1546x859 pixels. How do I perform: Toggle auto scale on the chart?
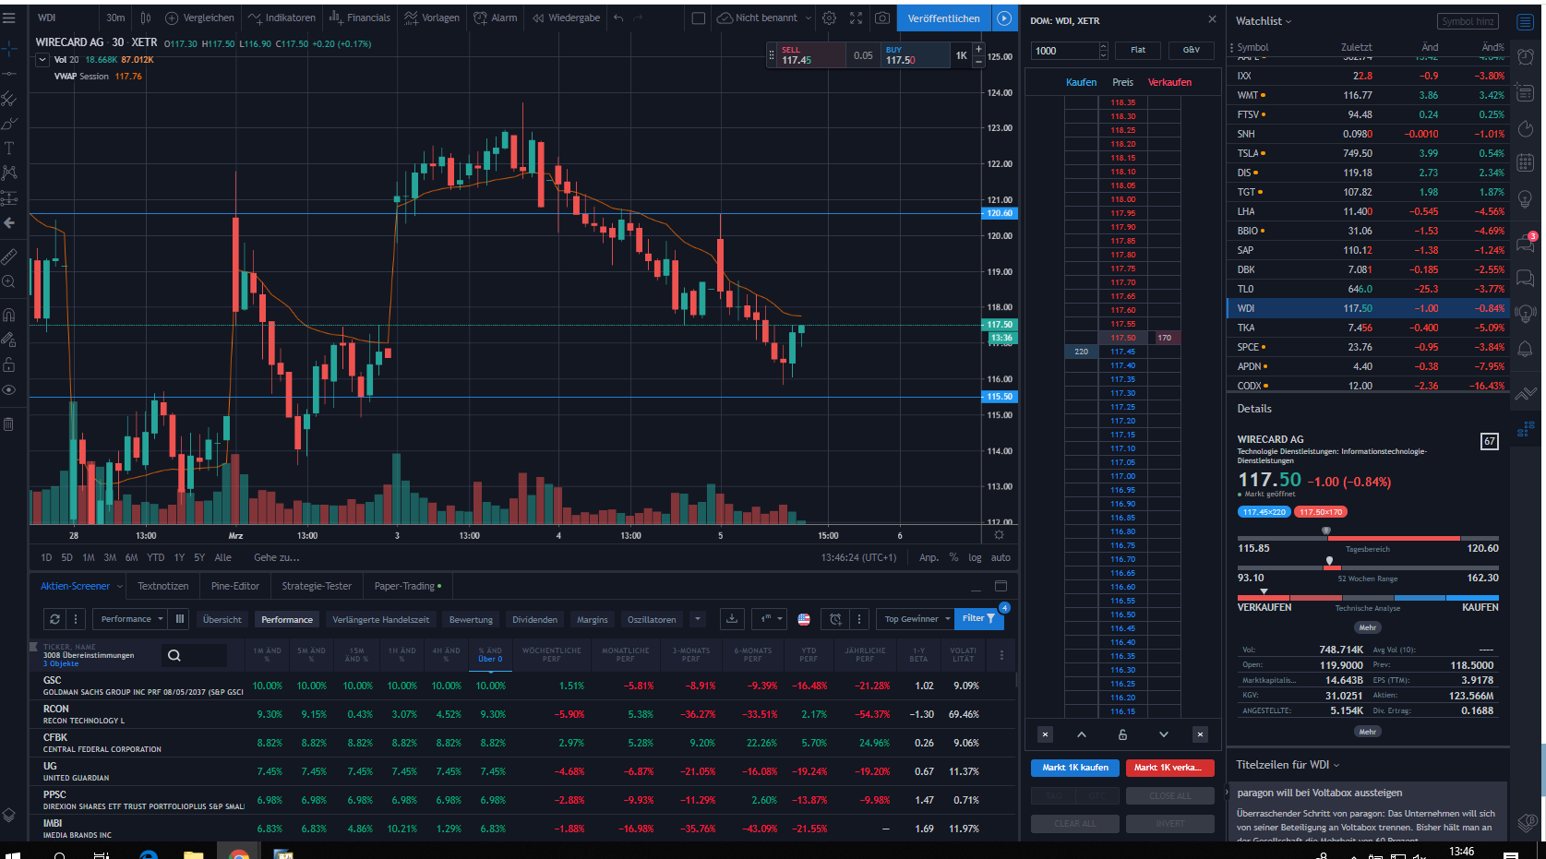[x=1001, y=557]
